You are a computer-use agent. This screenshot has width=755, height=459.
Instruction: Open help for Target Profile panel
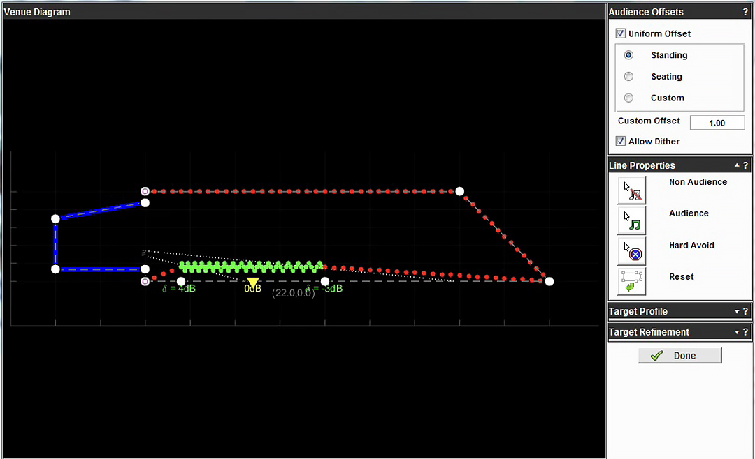[745, 311]
